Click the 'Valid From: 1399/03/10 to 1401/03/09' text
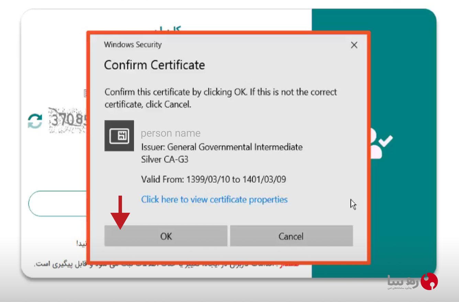 click(214, 179)
